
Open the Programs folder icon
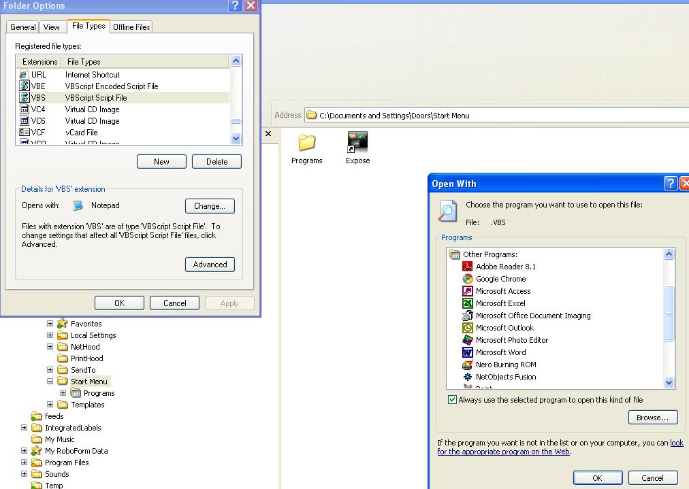click(306, 143)
